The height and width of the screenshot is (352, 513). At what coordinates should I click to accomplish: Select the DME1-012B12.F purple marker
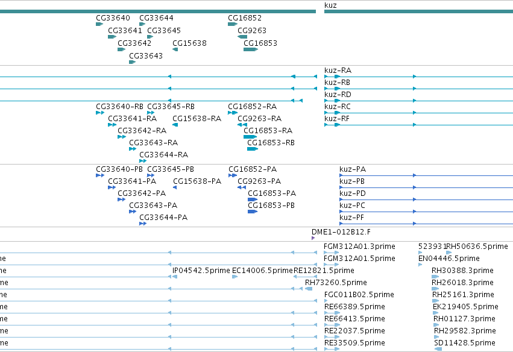tap(313, 238)
